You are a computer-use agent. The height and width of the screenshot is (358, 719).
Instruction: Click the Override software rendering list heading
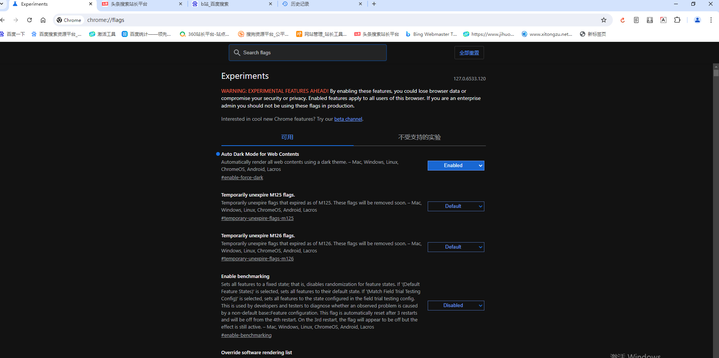(x=257, y=352)
